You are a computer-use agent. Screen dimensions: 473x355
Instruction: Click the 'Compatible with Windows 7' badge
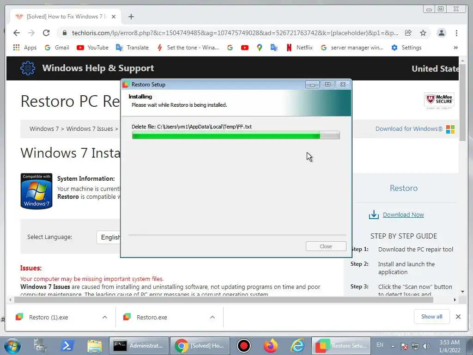tap(36, 191)
